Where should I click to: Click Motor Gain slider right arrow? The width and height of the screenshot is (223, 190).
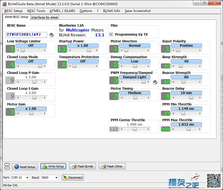tap(45, 114)
